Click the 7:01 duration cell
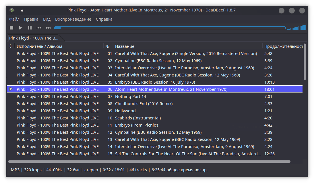Viewport: 314px width, 183px height. pos(268,97)
